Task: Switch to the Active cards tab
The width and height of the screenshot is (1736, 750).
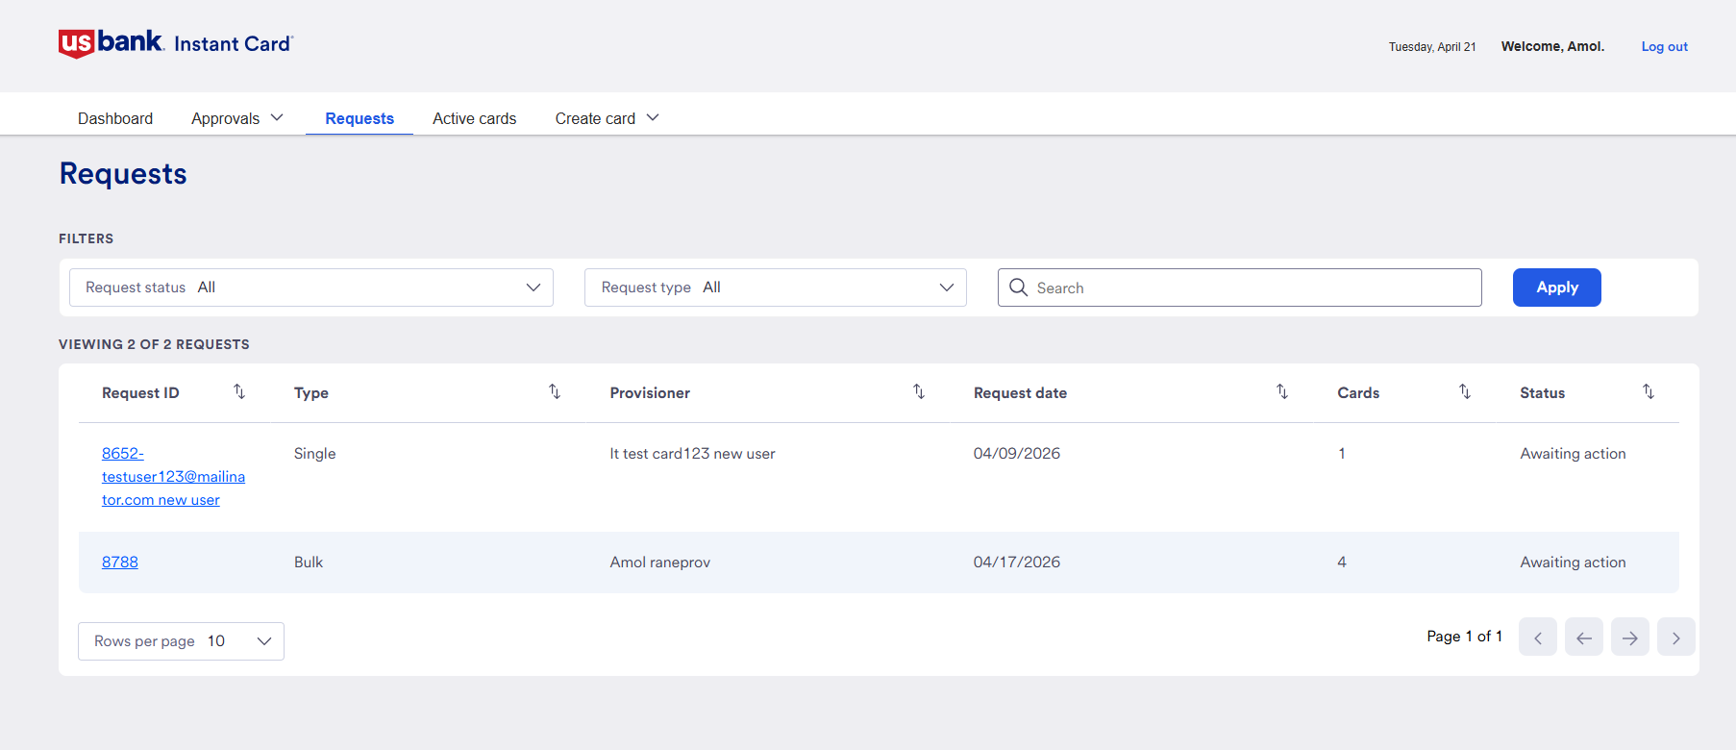Action: point(475,118)
